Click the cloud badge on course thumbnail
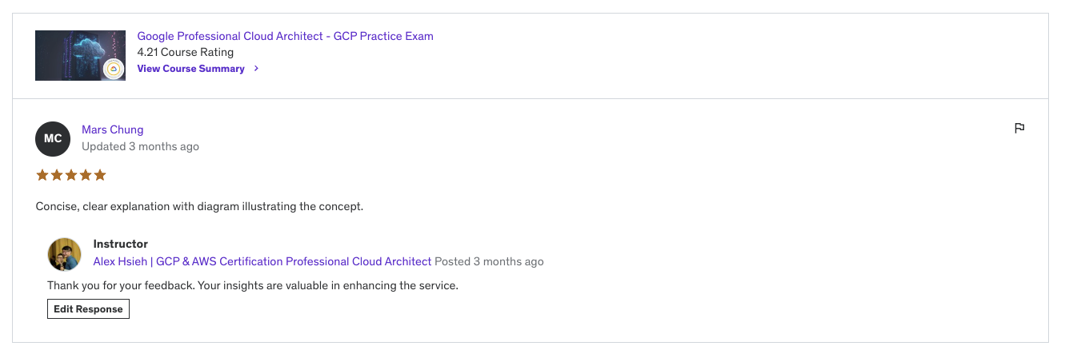Image resolution: width=1069 pixels, height=350 pixels. click(114, 70)
